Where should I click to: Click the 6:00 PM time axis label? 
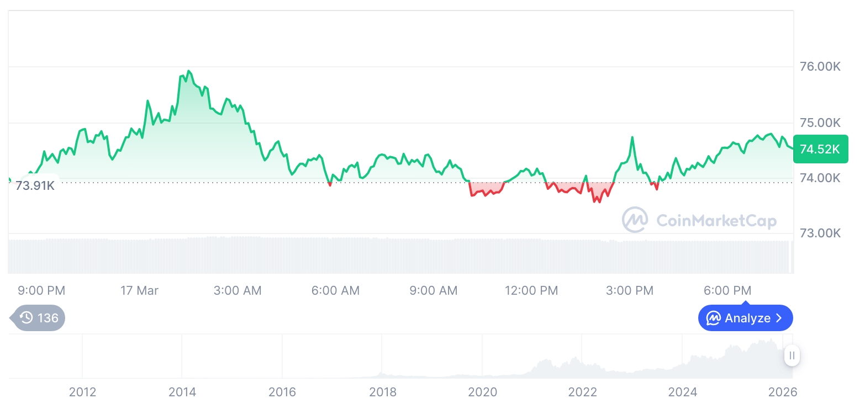click(x=727, y=290)
